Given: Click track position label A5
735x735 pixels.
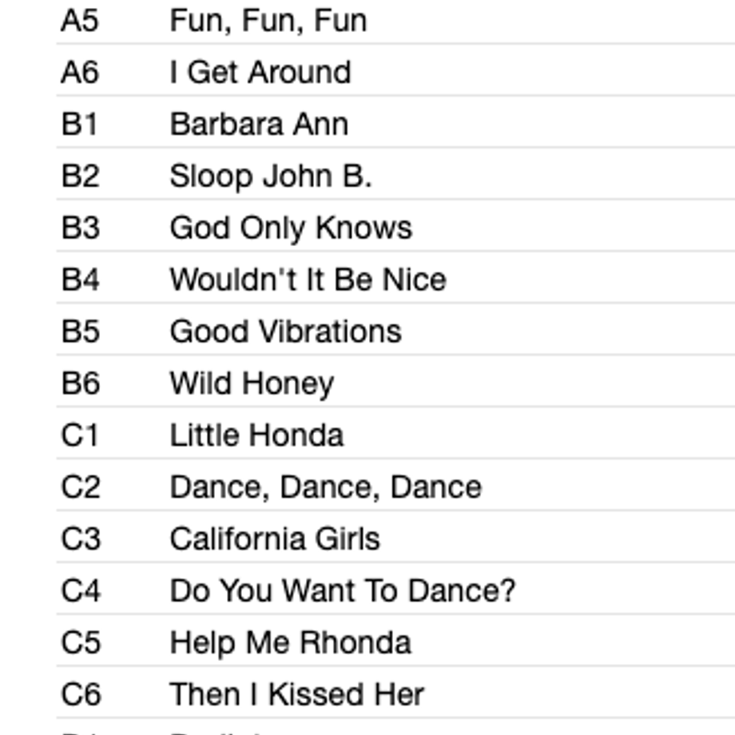Looking at the screenshot, I should (x=80, y=22).
